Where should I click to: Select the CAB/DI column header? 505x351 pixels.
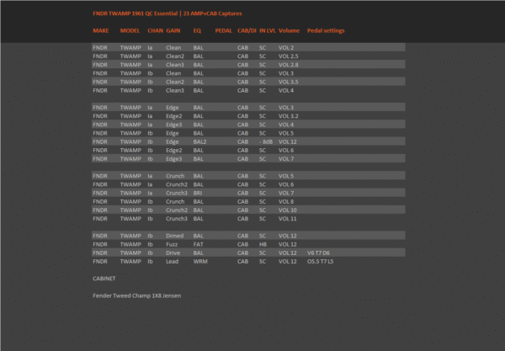pyautogui.click(x=247, y=31)
